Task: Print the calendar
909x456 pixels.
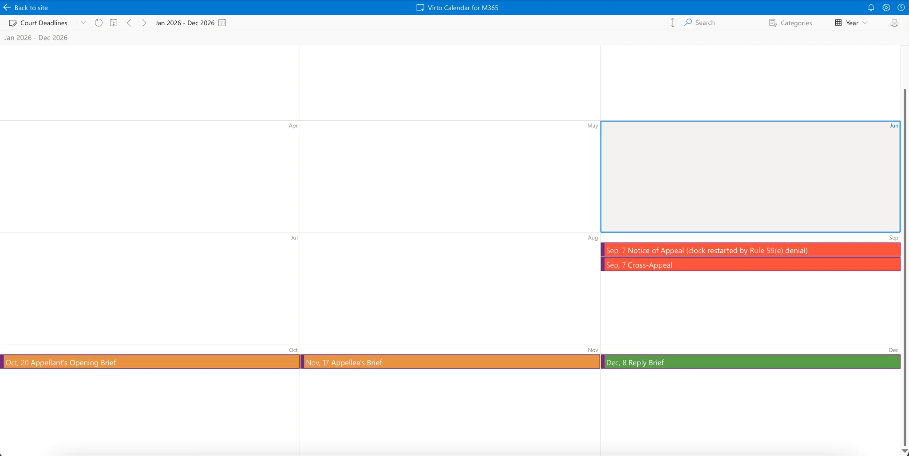Action: 894,23
